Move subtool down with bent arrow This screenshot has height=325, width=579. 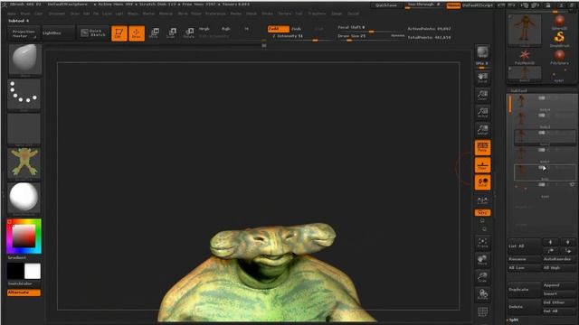pos(567,251)
